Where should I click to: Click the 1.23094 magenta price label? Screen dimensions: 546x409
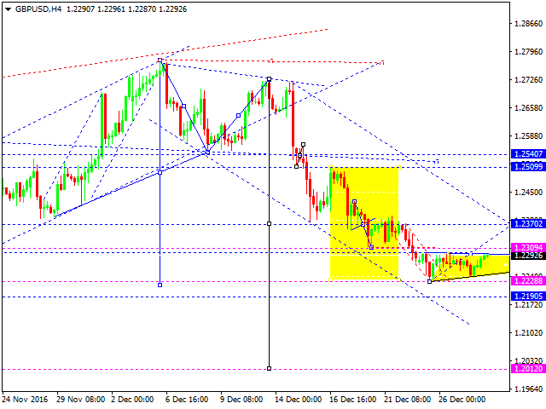pos(528,247)
